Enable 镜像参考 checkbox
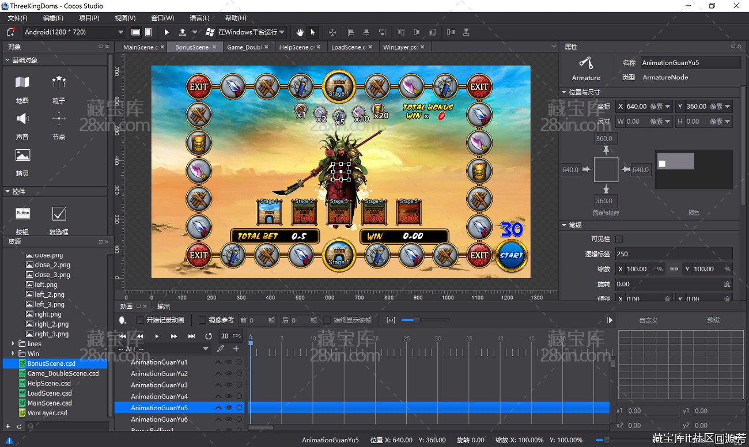749x447 pixels. tap(202, 320)
